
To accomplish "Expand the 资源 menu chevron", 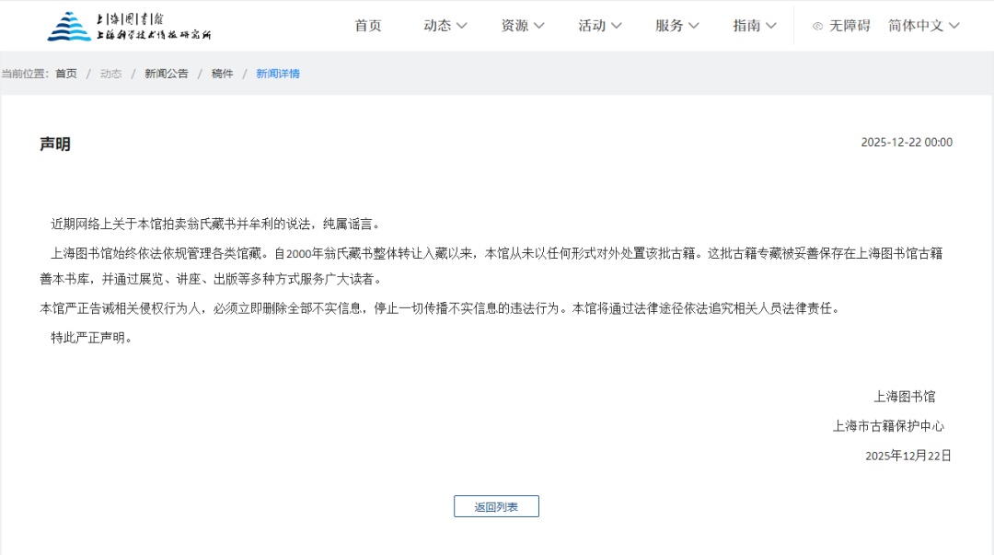I will [x=540, y=26].
